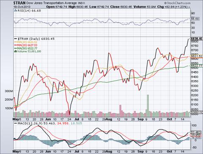Click the 6200 price axis label
This screenshot has height=154, width=203.
pyautogui.click(x=194, y=95)
